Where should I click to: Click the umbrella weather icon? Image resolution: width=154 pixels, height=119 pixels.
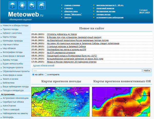[x=13, y=5]
